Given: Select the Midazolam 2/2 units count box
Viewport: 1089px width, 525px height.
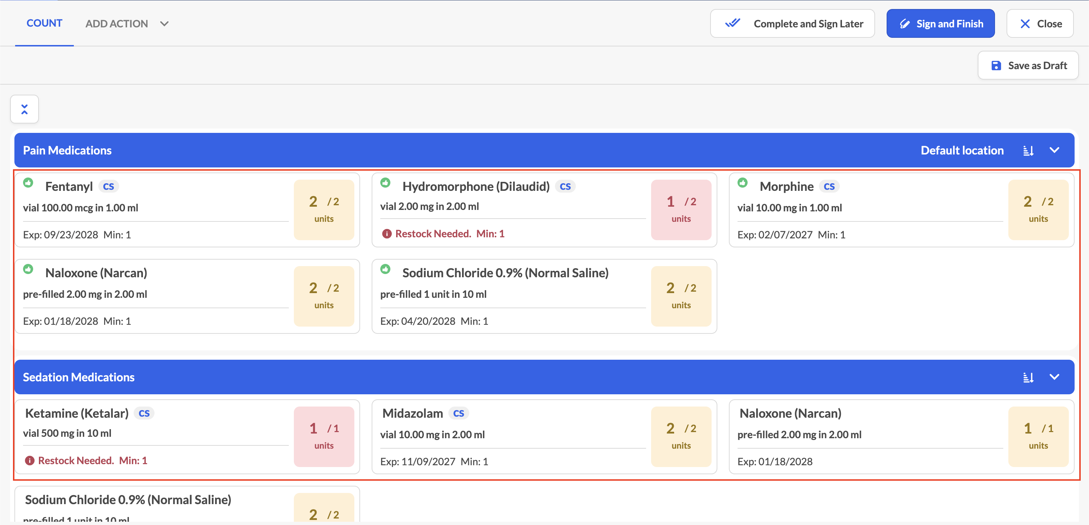Looking at the screenshot, I should tap(681, 437).
